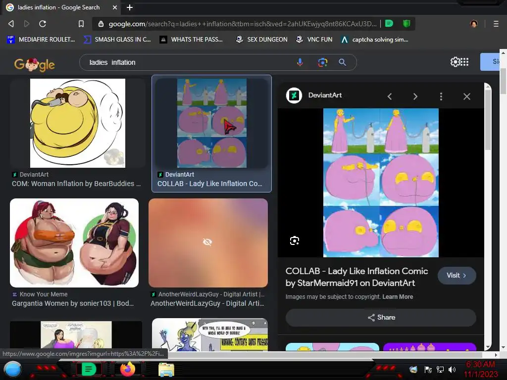Image resolution: width=507 pixels, height=380 pixels.
Task: Open the COM: Woman Inflation by BearBuddies result
Action: point(76,184)
